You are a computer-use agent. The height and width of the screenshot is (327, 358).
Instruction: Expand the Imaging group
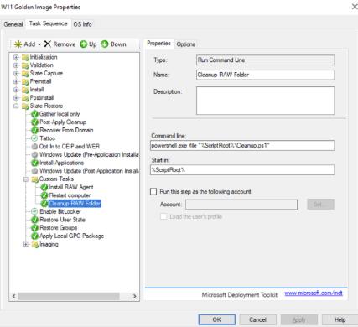[26, 245]
